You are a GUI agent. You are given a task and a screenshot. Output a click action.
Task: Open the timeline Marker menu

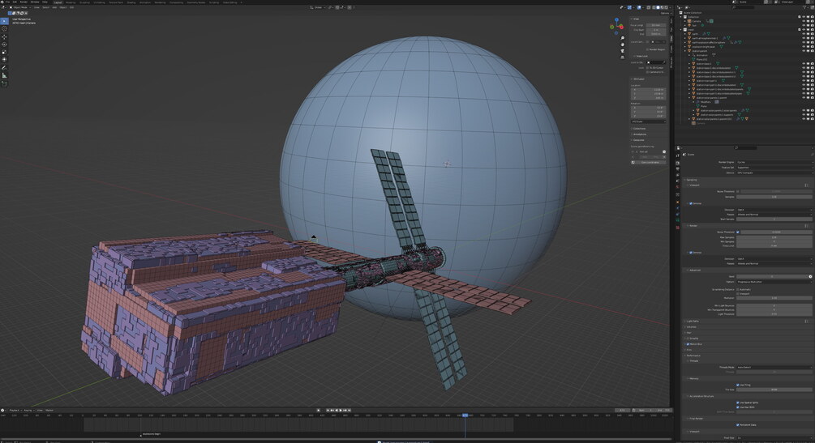point(49,411)
